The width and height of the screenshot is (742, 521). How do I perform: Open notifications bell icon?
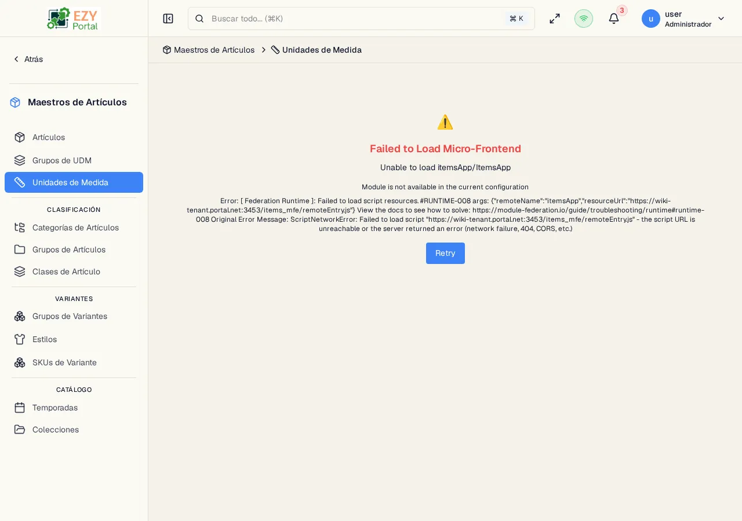[x=614, y=19]
